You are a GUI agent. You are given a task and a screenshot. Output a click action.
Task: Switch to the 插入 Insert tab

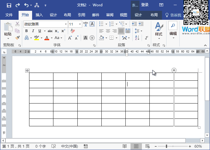coord(39,15)
